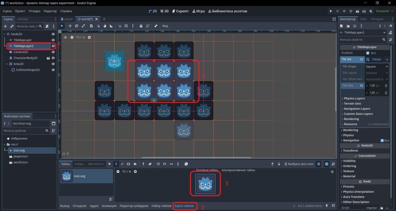The image size is (396, 211).
Task: Open the player scene tab
Action: coord(67,19)
